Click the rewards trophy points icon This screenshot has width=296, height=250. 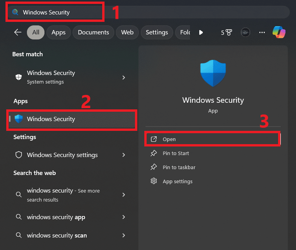coord(227,32)
